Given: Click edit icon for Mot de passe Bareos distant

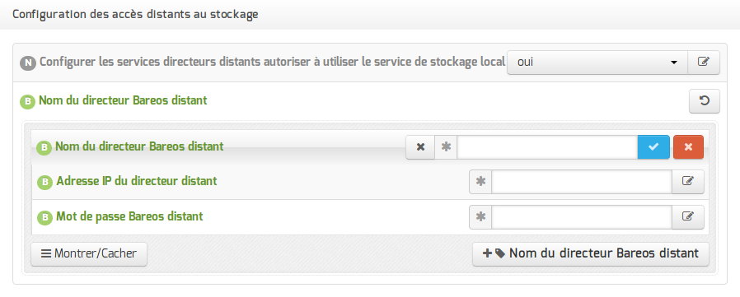Looking at the screenshot, I should tap(688, 217).
